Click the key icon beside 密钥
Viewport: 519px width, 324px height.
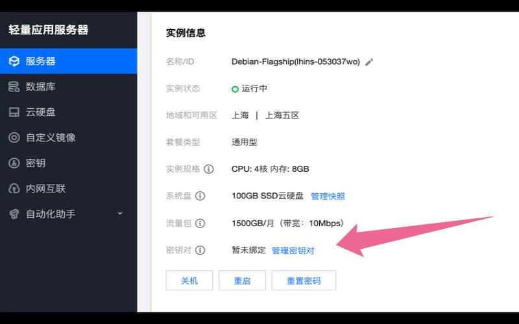[14, 163]
